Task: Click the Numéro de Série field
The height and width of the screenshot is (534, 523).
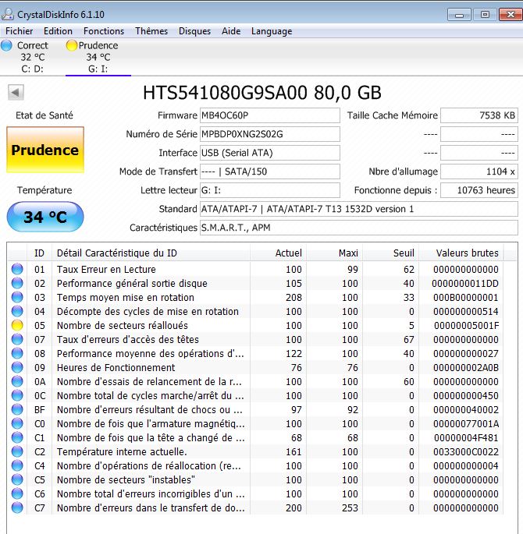Action: 269,134
